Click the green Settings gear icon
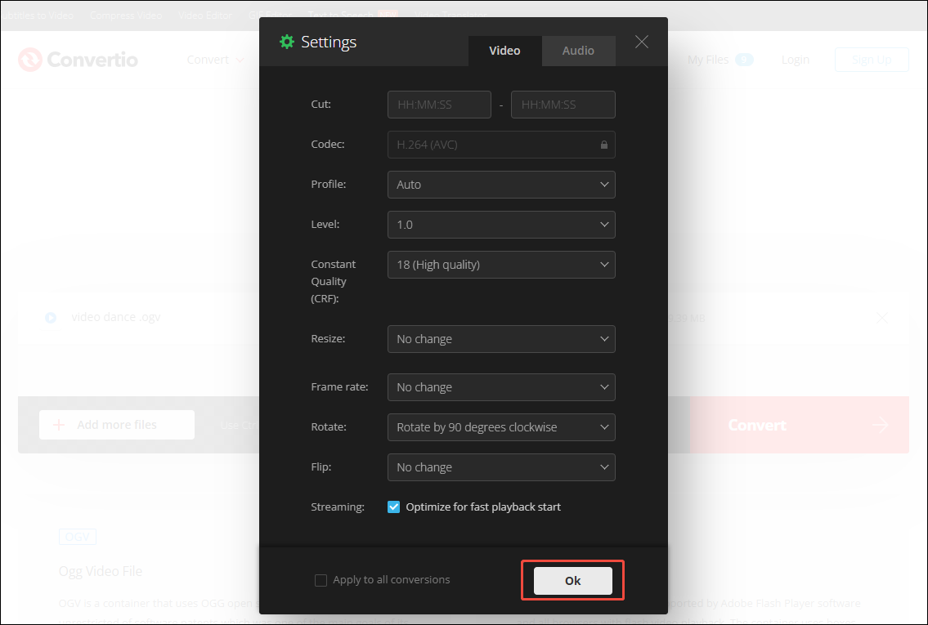This screenshot has width=928, height=625. coord(286,42)
